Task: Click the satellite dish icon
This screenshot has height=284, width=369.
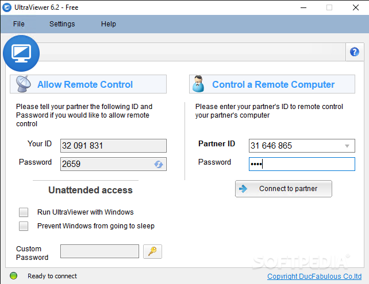Action: (24, 84)
